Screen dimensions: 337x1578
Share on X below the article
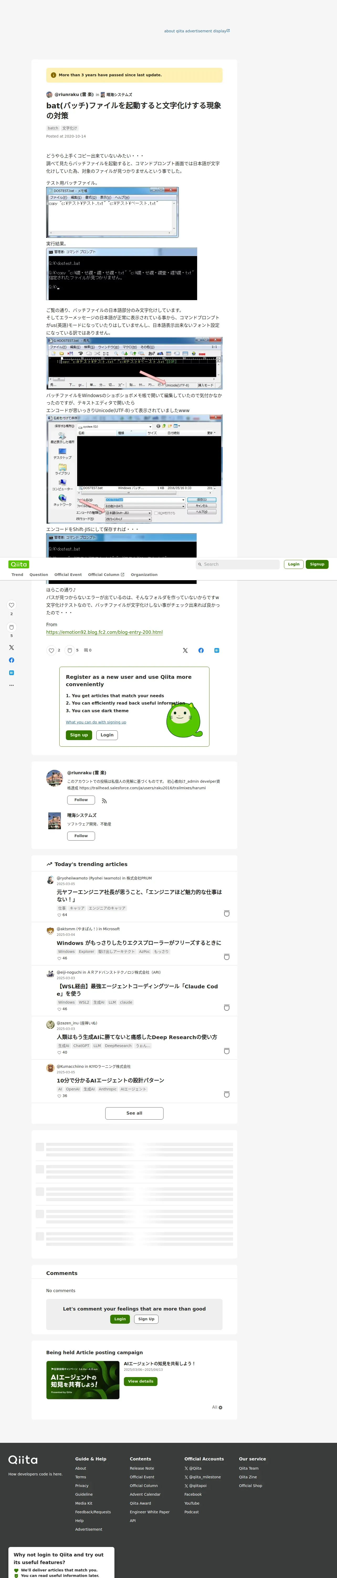click(x=185, y=651)
